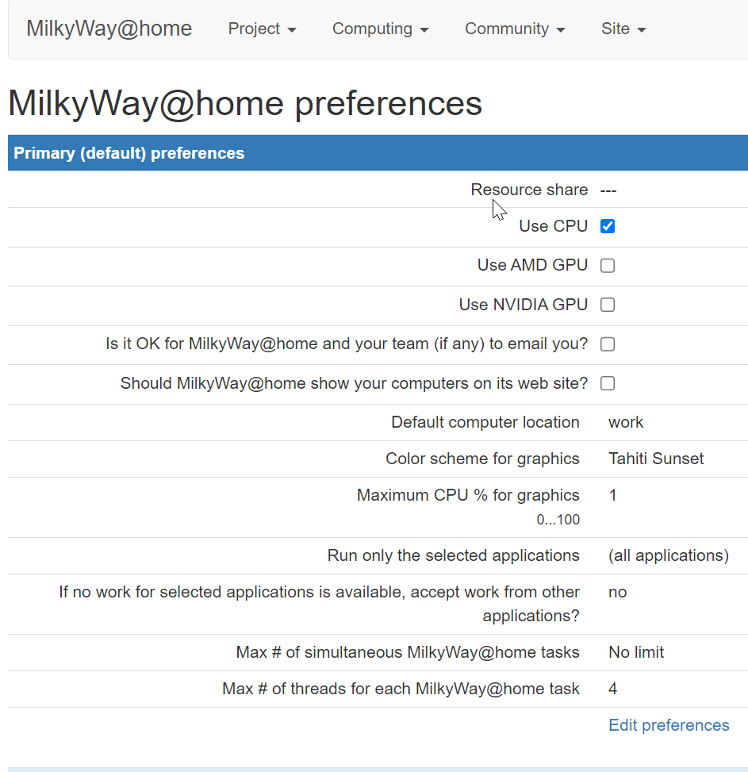Uncheck the Use CPU checkbox
748x772 pixels.
[x=608, y=226]
